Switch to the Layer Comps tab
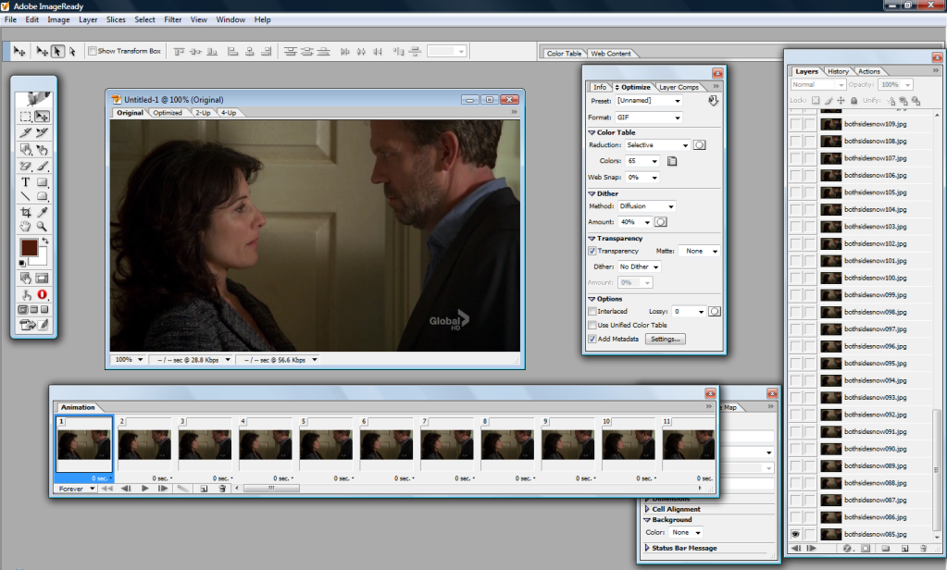The image size is (947, 570). click(679, 87)
